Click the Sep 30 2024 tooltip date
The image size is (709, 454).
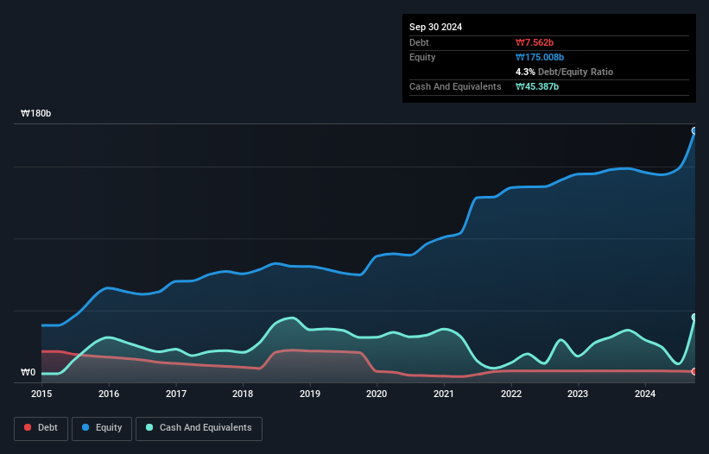click(x=435, y=27)
